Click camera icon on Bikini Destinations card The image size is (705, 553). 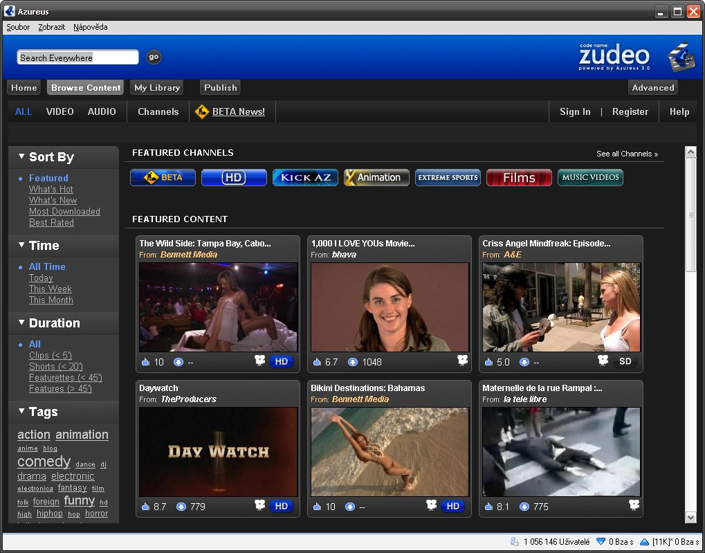click(x=432, y=505)
